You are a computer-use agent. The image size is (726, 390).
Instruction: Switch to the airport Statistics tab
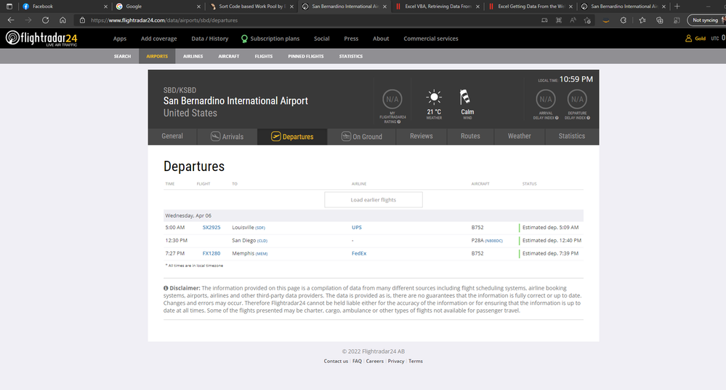pos(572,136)
